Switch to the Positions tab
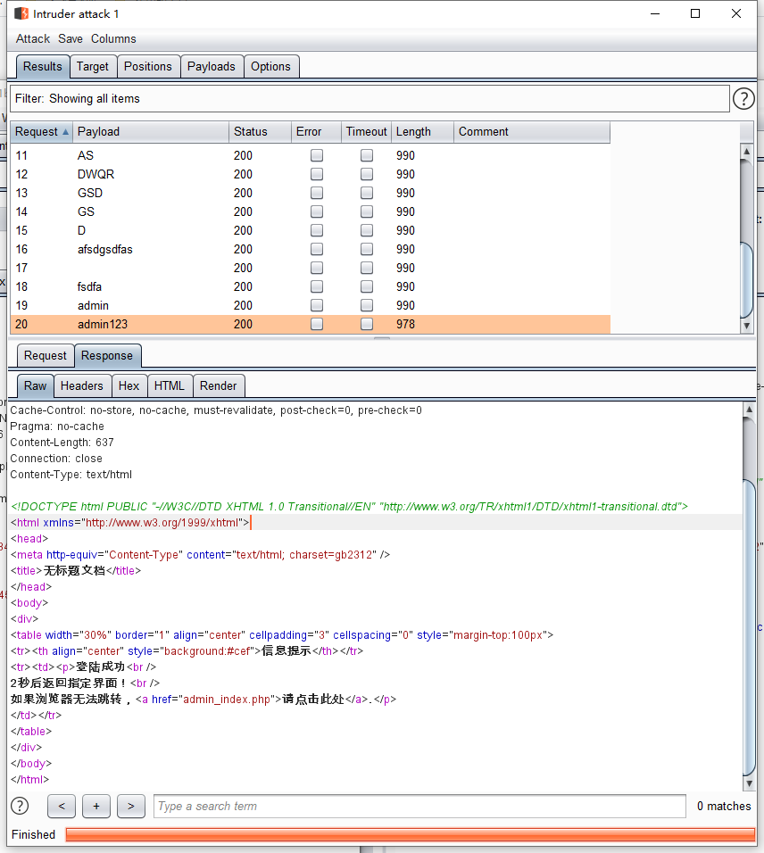The image size is (764, 853). (x=148, y=66)
